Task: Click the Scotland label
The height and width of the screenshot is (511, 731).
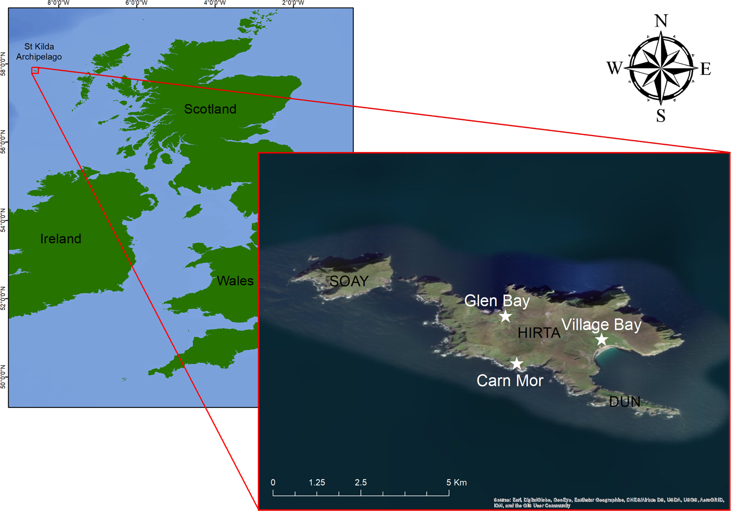Action: coord(210,109)
